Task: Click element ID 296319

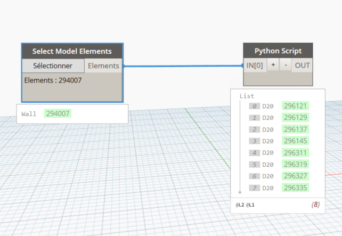Action: coord(295,164)
